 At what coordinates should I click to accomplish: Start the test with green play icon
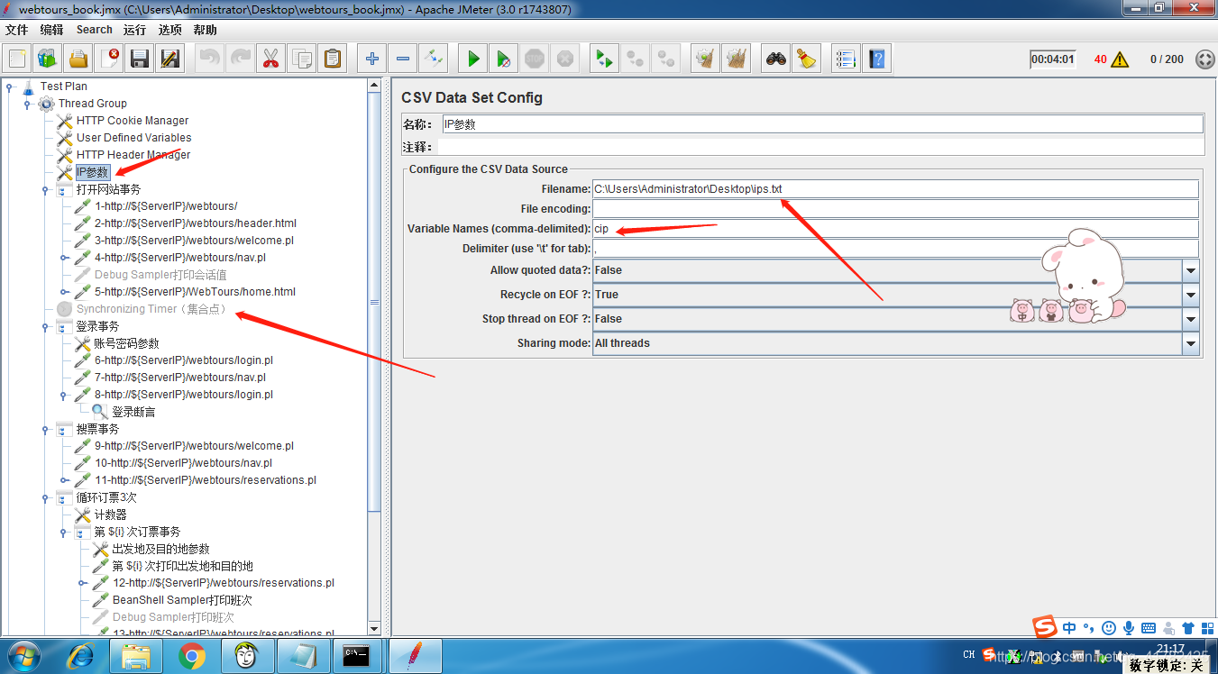pyautogui.click(x=472, y=59)
